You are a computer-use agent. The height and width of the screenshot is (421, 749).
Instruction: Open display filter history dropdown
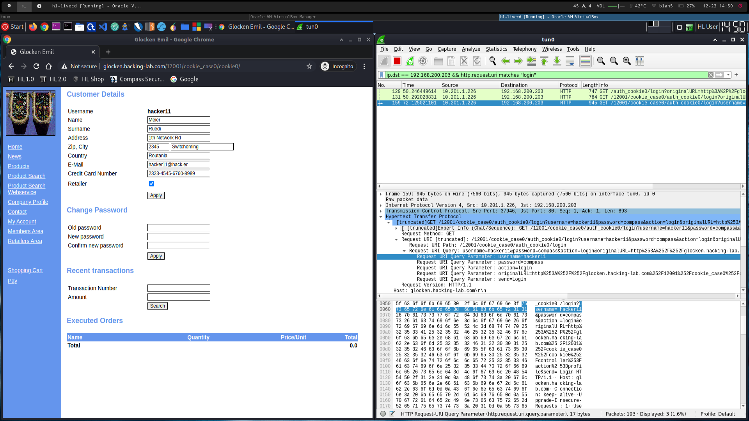(x=728, y=75)
